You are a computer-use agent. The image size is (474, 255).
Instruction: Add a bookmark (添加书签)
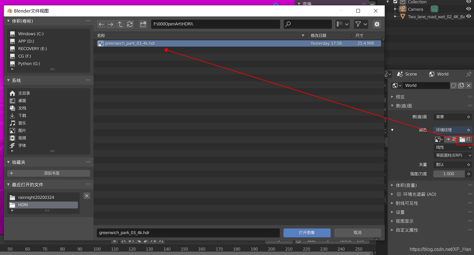[49, 173]
